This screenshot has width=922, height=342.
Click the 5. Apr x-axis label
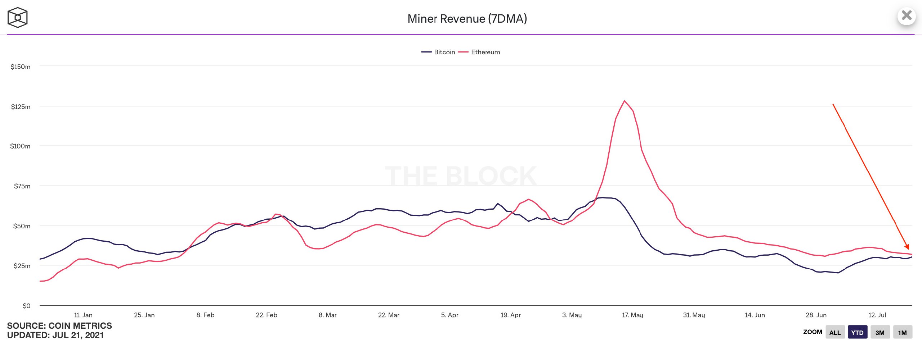(449, 315)
